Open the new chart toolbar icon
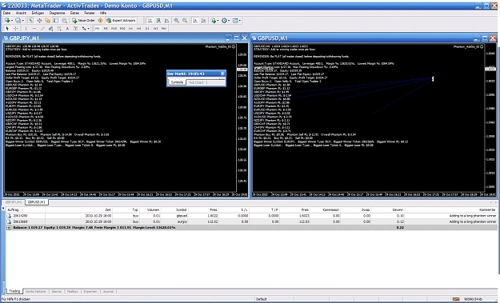 (x=6, y=21)
